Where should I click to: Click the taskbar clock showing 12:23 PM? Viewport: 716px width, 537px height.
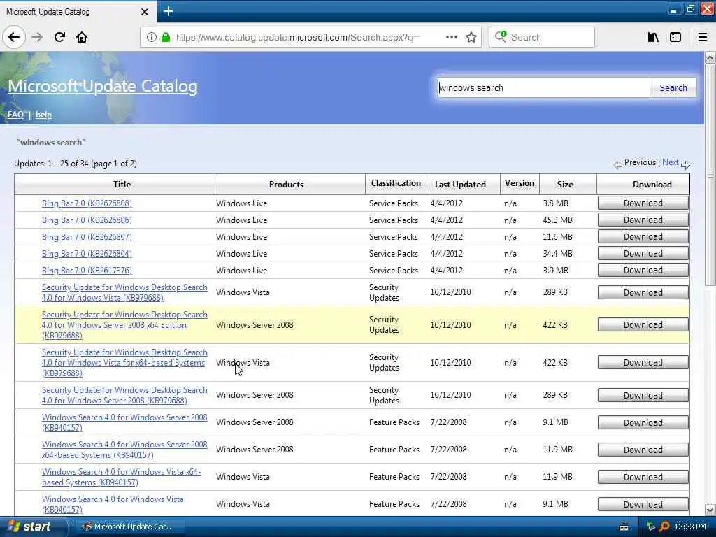tap(690, 527)
